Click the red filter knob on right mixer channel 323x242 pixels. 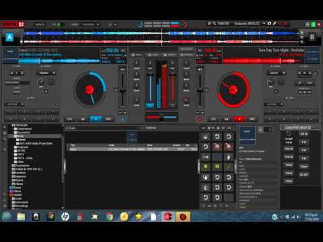pyautogui.click(x=186, y=100)
